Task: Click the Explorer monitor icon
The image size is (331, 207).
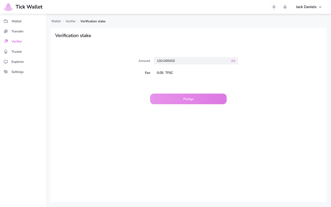Action: coord(6,62)
